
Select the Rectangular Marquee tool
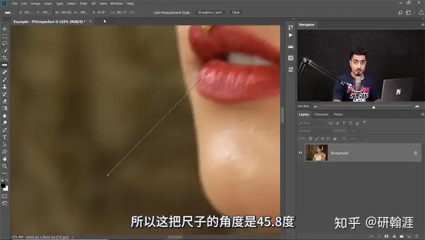click(4, 36)
